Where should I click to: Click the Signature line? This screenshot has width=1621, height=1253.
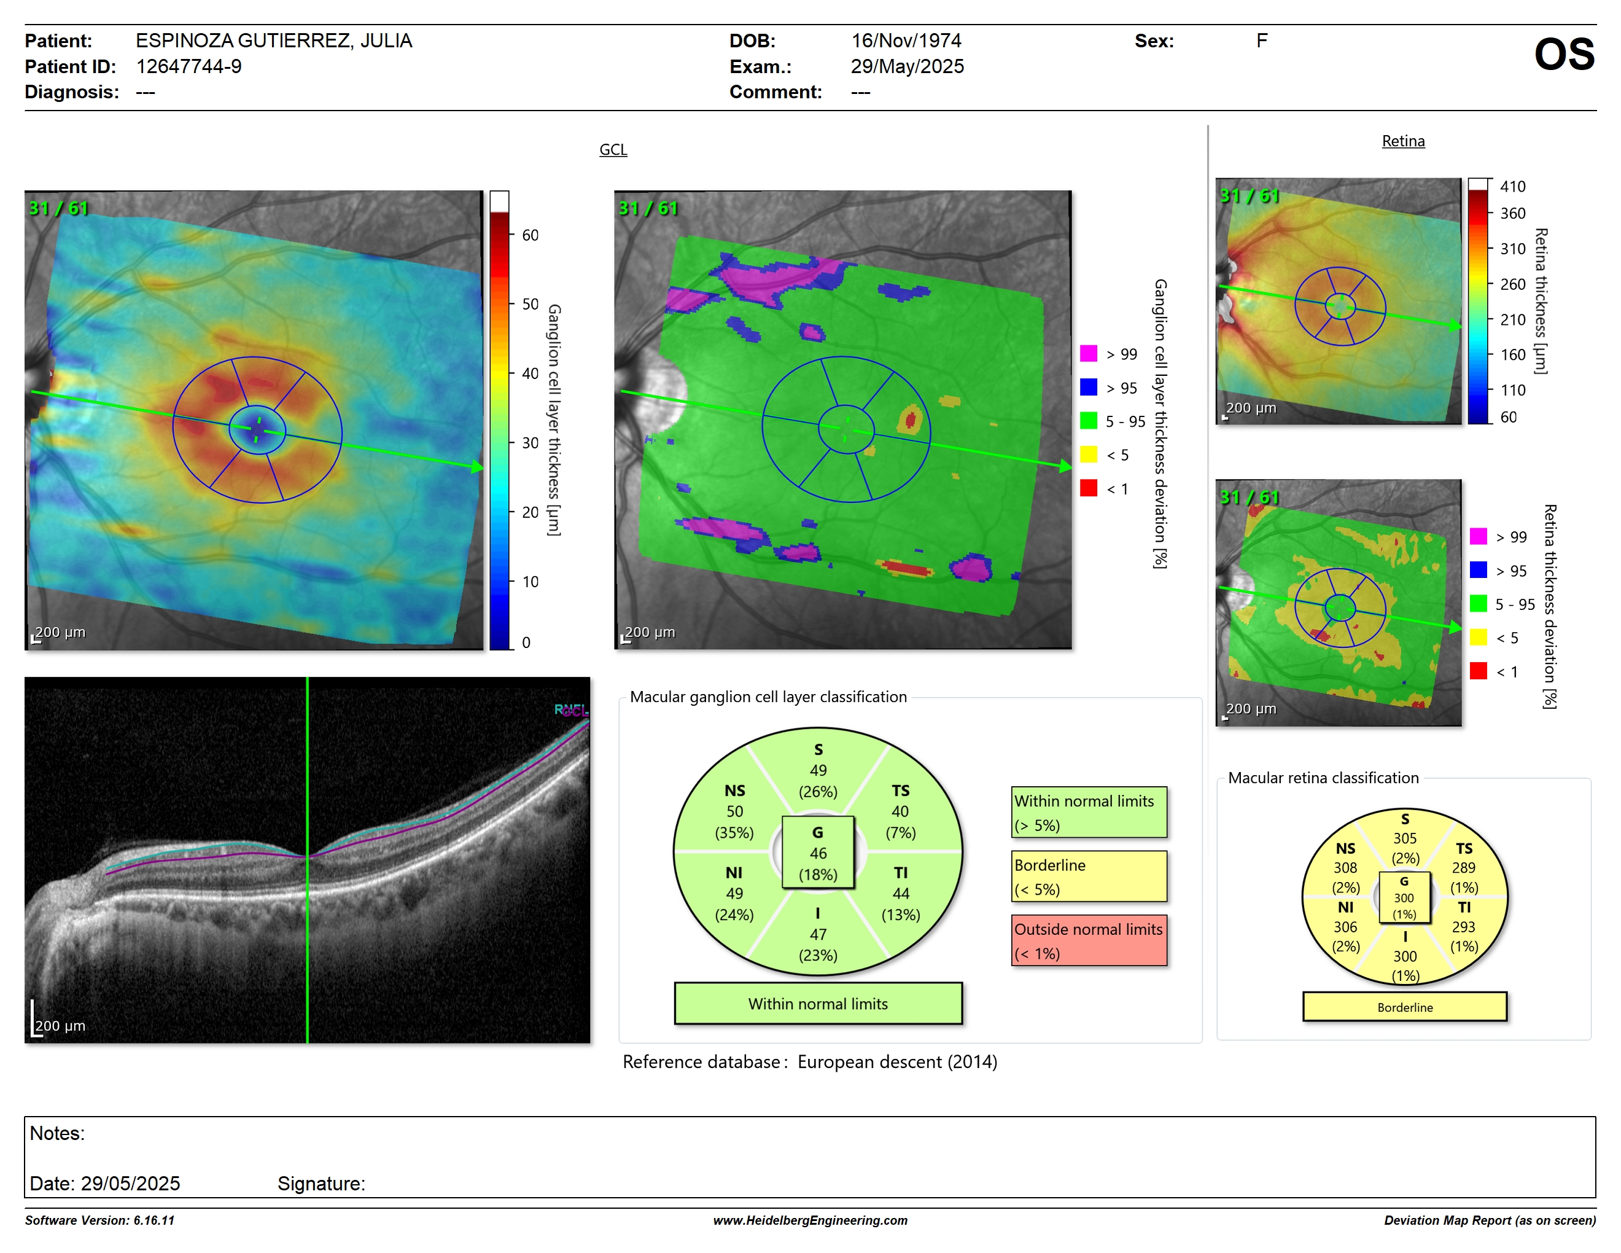[321, 1183]
